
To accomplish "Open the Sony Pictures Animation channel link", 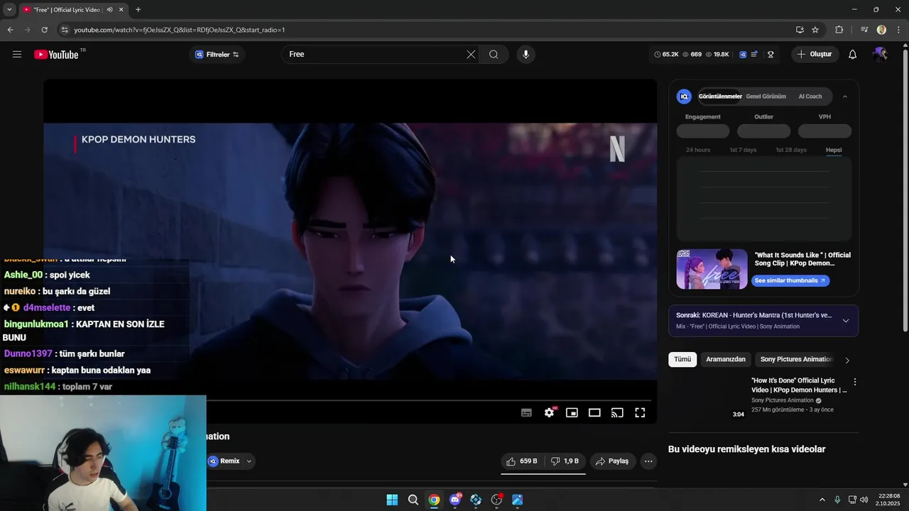I will (x=783, y=400).
